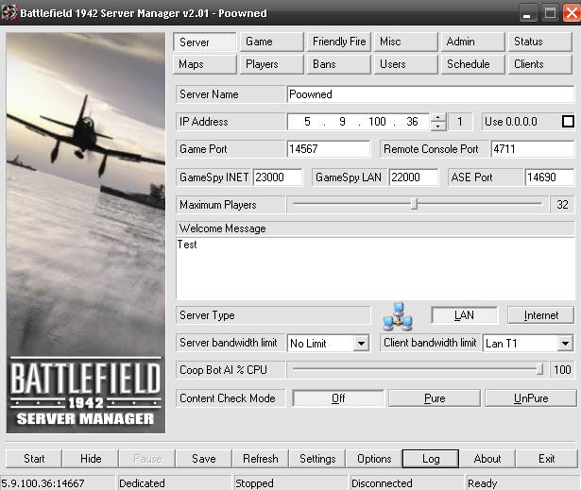
Task: Click the GameSpy LAN port field
Action: [414, 177]
